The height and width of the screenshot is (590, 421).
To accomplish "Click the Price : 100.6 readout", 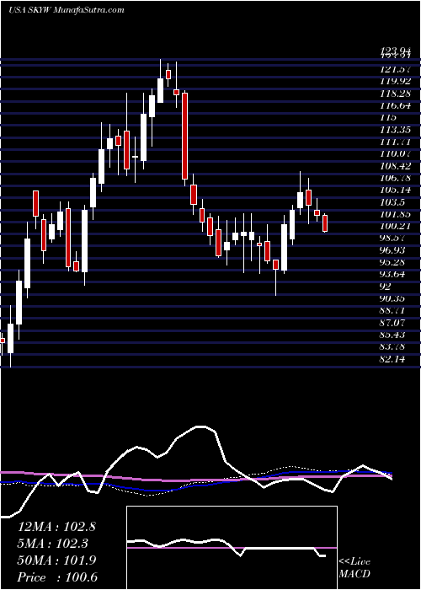I will 57,577.
